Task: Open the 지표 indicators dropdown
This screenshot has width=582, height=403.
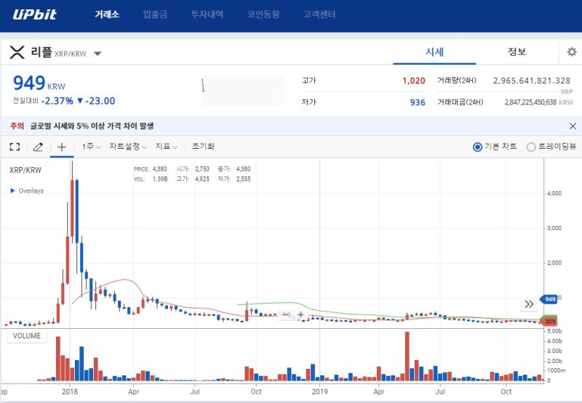Action: [166, 147]
